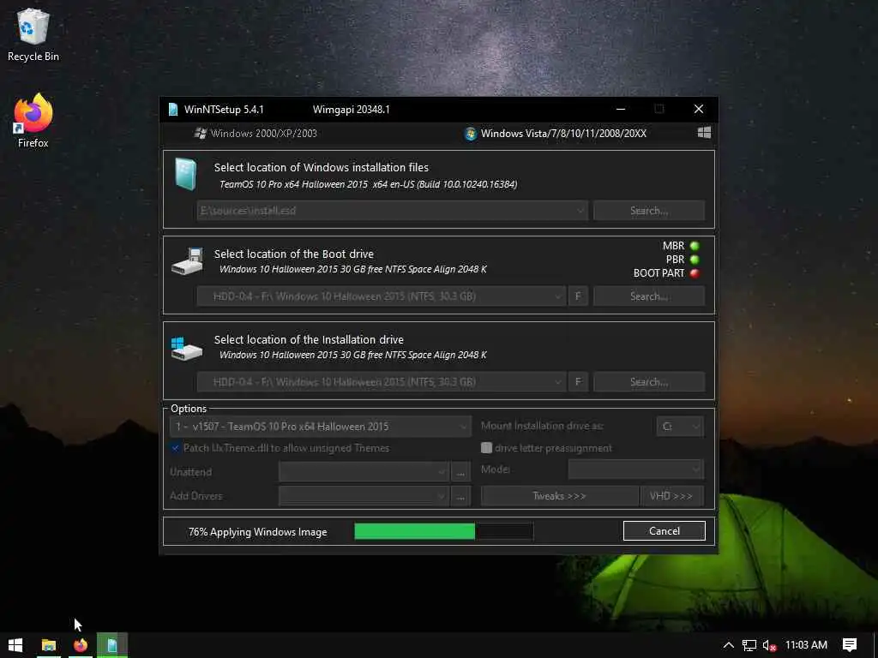Browse for an Unattend file with ellipsis button
The width and height of the screenshot is (878, 658).
[460, 472]
